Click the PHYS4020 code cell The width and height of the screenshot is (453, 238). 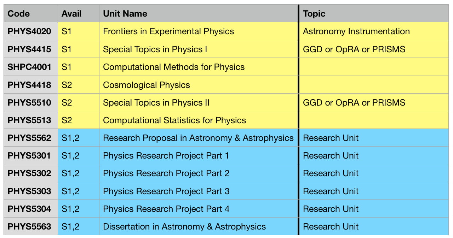click(x=29, y=31)
